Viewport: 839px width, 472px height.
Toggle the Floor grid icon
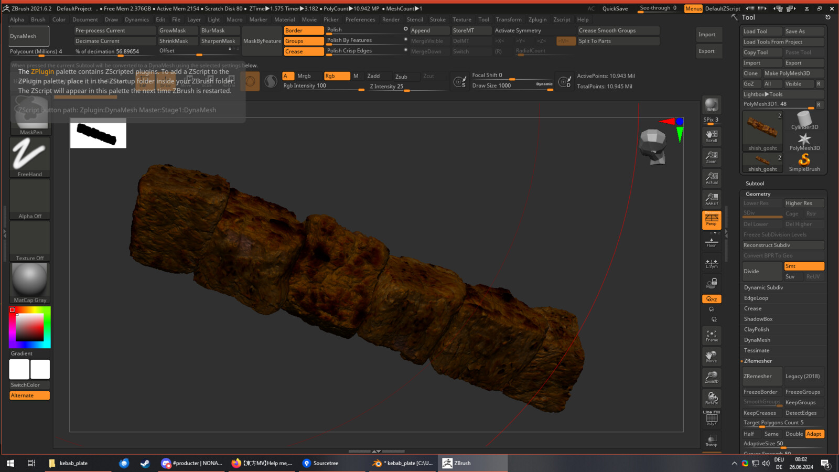(x=712, y=242)
